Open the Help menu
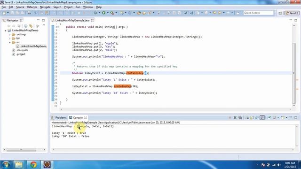The width and height of the screenshot is (301, 169). point(99,7)
